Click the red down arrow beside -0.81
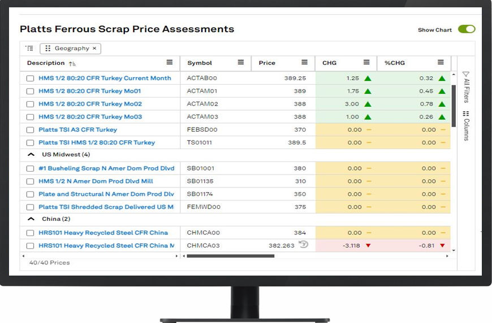 pos(442,246)
